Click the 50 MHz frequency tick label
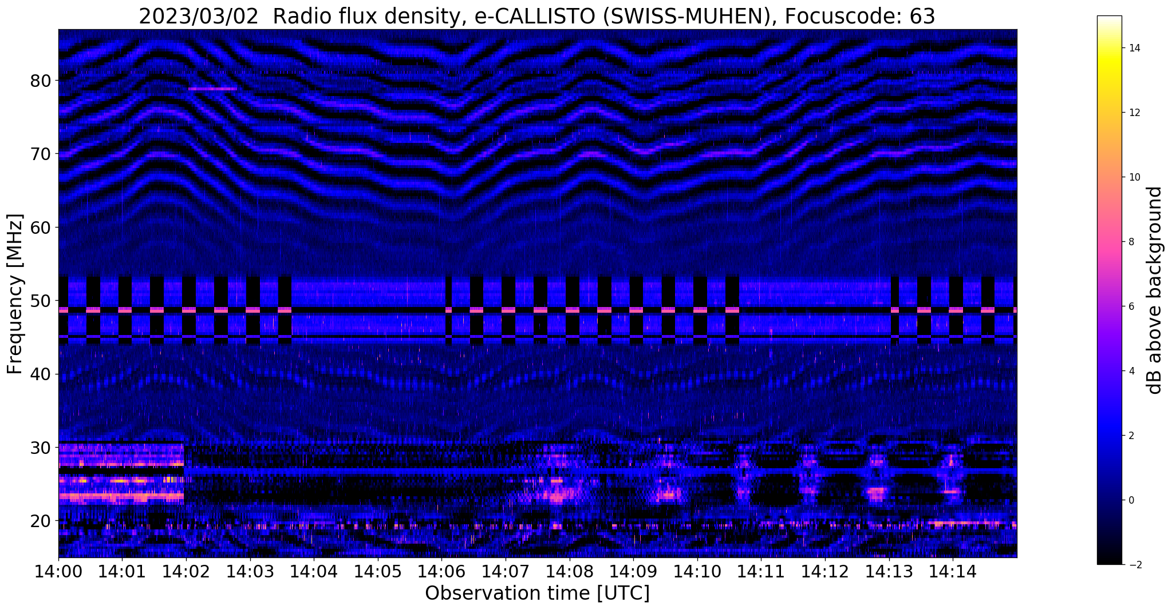 (40, 301)
